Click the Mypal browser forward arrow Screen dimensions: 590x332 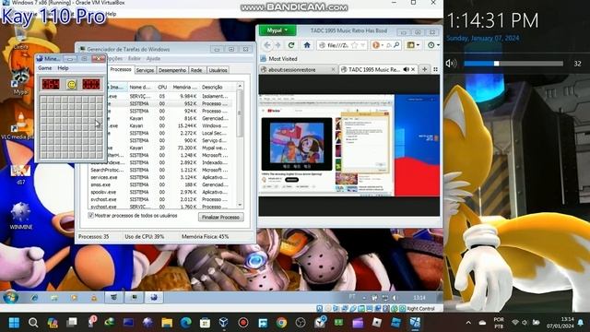[x=278, y=45]
